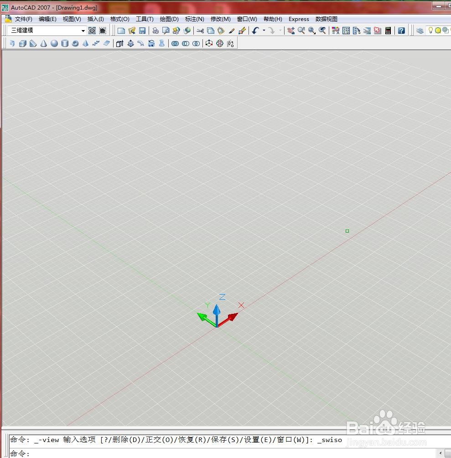This screenshot has height=458, width=451.
Task: Select the Match Properties brush icon
Action: click(x=232, y=31)
